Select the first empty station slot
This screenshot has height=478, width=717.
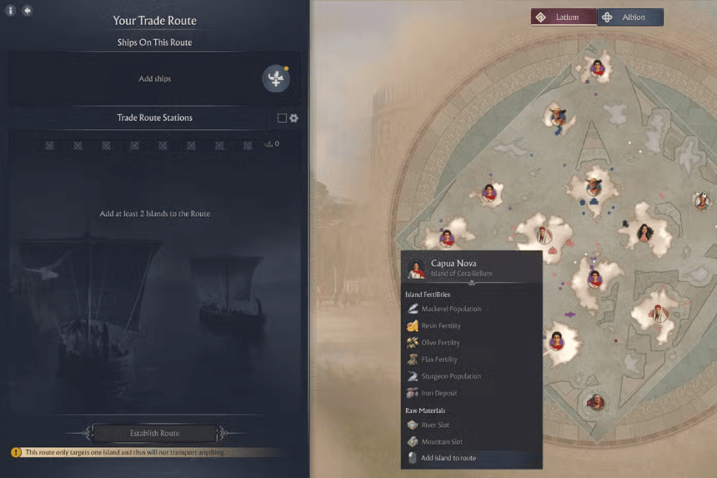click(49, 145)
